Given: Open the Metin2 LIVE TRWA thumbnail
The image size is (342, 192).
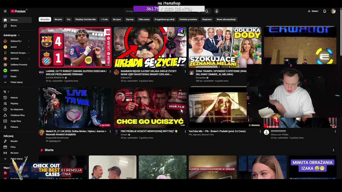Looking at the screenshot, I should (75, 107).
